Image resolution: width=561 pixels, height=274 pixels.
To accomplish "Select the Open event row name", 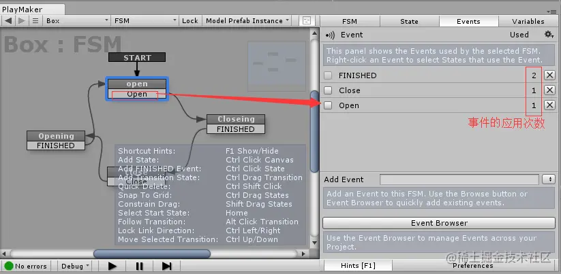I will pyautogui.click(x=349, y=105).
